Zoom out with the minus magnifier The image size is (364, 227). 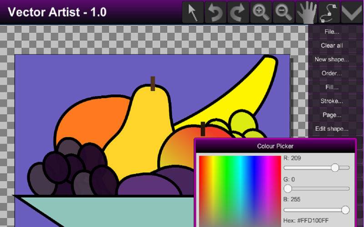[283, 12]
